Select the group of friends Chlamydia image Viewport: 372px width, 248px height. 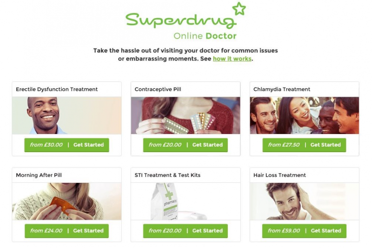[305, 115]
